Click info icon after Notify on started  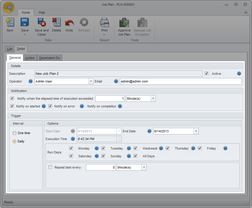tap(44, 106)
